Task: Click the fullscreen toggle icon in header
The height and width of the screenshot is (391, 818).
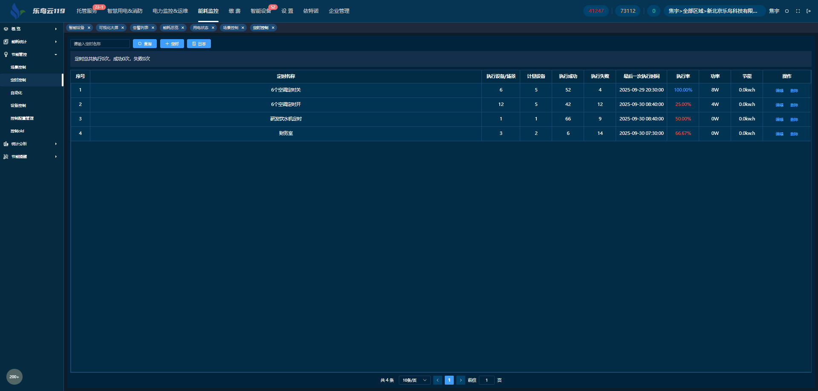Action: click(798, 11)
